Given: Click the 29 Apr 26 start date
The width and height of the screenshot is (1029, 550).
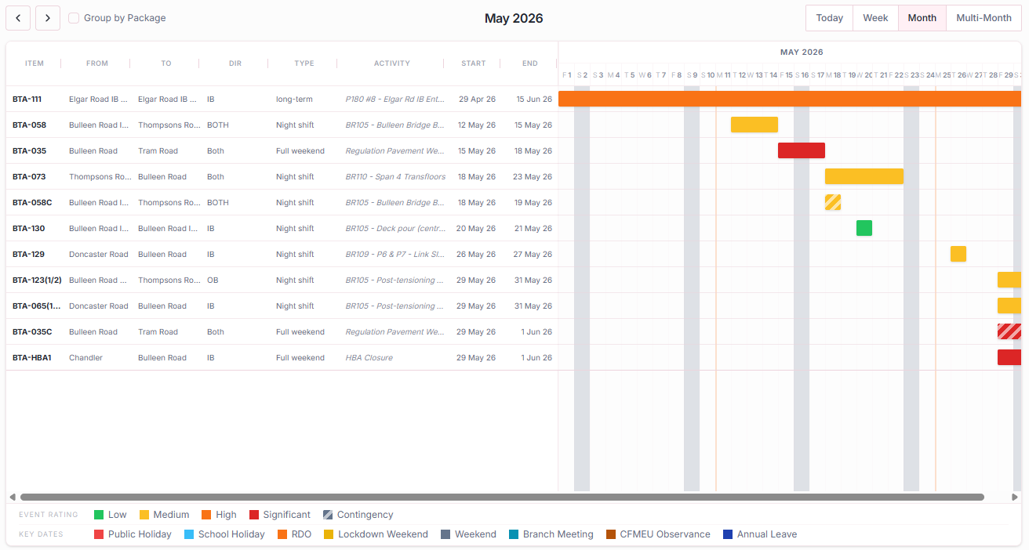Looking at the screenshot, I should 477,100.
